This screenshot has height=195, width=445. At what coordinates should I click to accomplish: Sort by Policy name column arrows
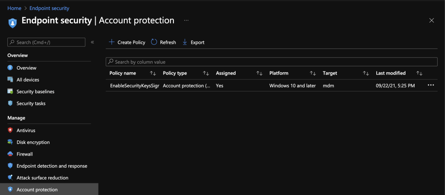[153, 73]
